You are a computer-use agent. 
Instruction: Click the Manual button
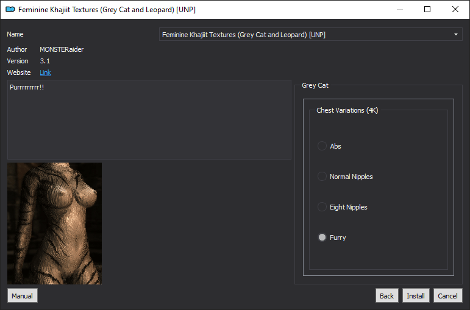pyautogui.click(x=22, y=296)
